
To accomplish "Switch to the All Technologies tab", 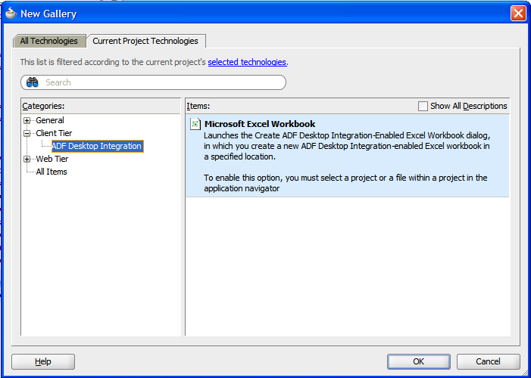I will pos(49,41).
